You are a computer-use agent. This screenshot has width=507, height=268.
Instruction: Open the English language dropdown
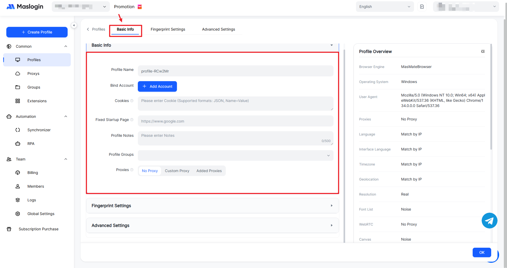click(384, 7)
